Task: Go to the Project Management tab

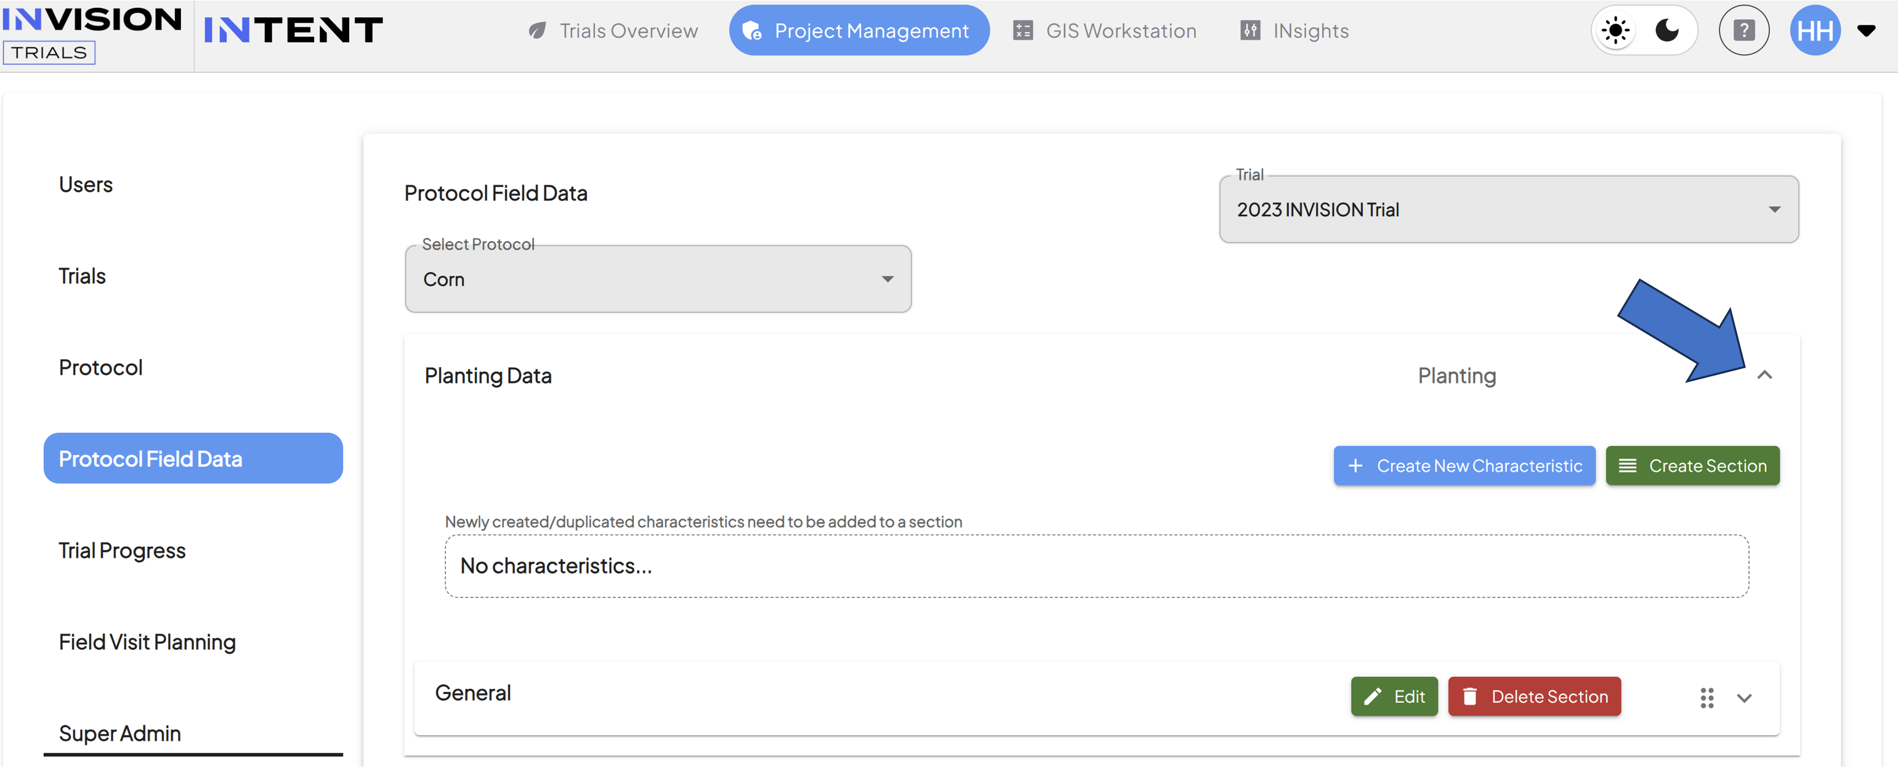Action: pos(858,30)
